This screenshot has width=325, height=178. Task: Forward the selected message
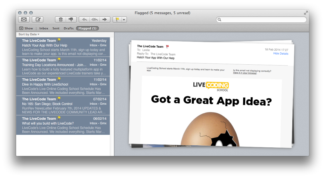click(105, 19)
